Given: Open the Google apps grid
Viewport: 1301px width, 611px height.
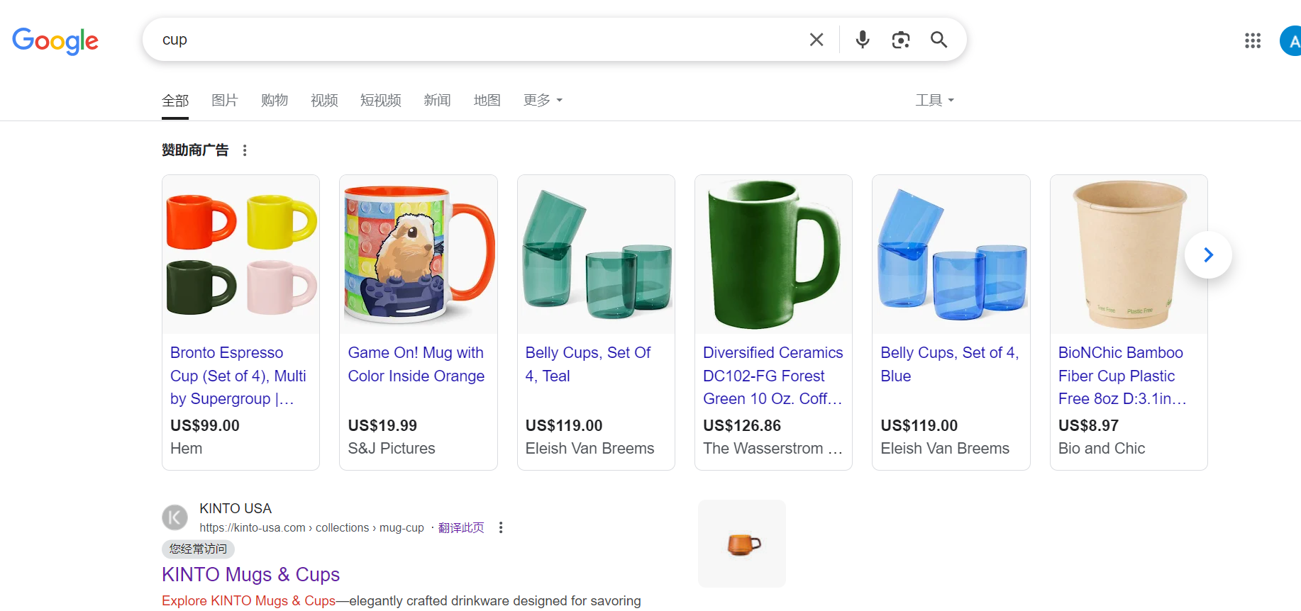Looking at the screenshot, I should (x=1253, y=40).
